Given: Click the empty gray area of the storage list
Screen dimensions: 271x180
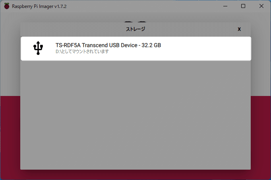Looking at the screenshot, I should [135, 115].
